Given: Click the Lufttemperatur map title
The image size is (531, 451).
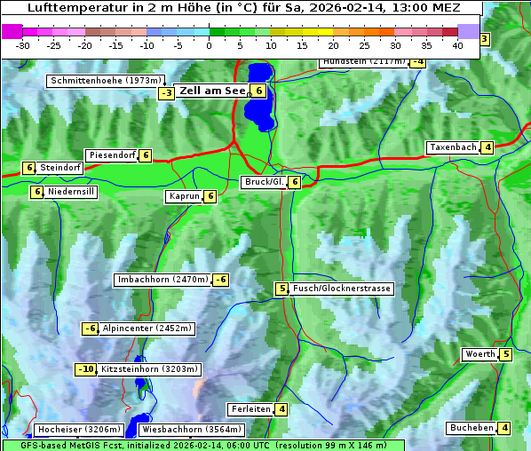Looking at the screenshot, I should pyautogui.click(x=243, y=7).
